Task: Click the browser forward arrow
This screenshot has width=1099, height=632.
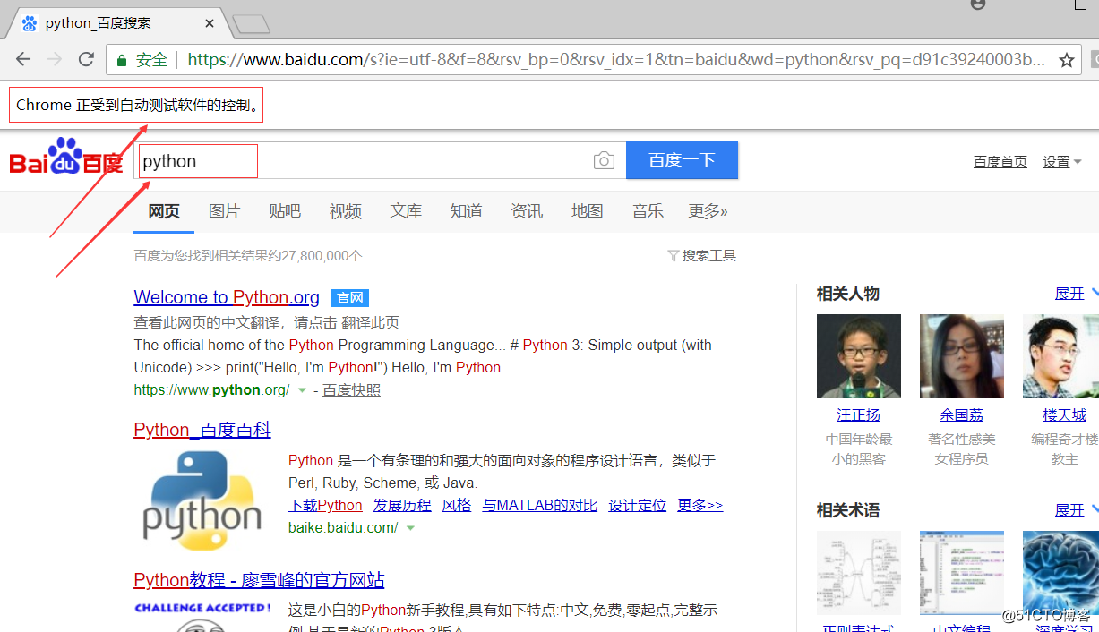Action: tap(55, 59)
